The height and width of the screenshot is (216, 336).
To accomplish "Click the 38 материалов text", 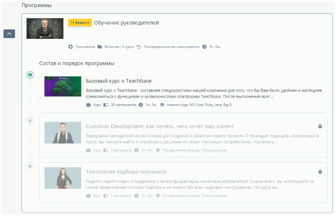I will click(123, 105).
